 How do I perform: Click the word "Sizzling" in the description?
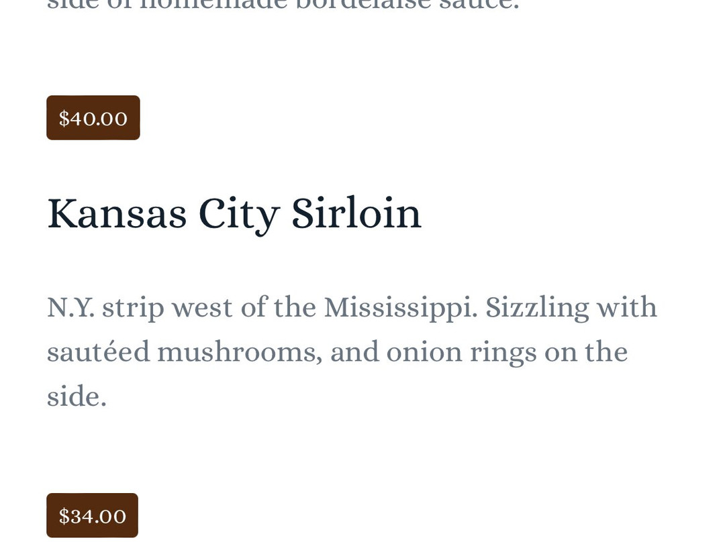click(x=537, y=308)
